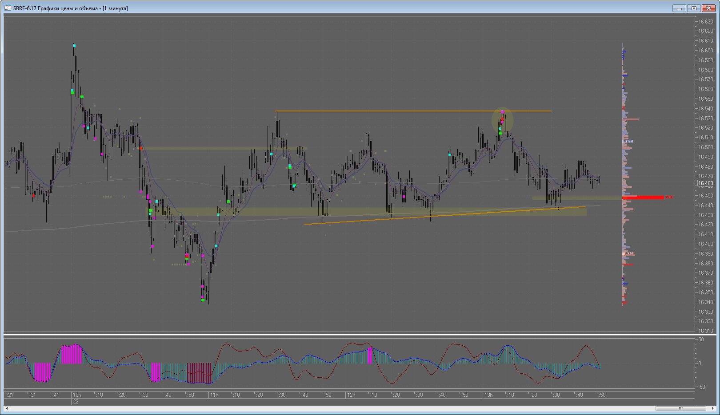Minimize the SBRF-6.17 chart window
This screenshot has height=415, width=720.
[679, 8]
